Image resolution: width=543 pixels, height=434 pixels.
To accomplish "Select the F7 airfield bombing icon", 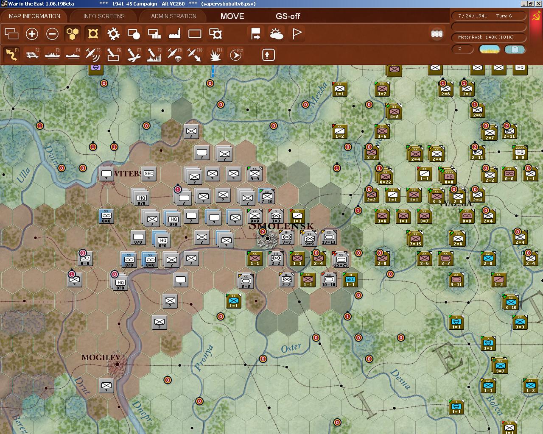I will [x=134, y=55].
